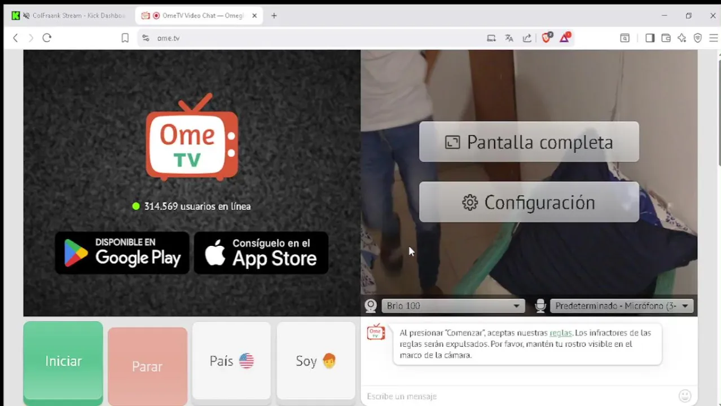Image resolution: width=721 pixels, height=406 pixels.
Task: Open the VPN shield icon in toolbar
Action: pos(698,38)
